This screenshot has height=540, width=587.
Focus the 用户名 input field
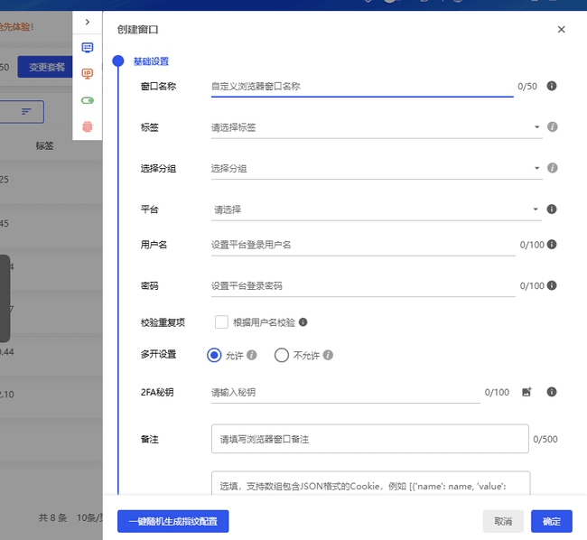point(363,245)
